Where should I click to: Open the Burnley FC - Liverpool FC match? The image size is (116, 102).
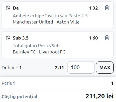pyautogui.click(x=39, y=52)
